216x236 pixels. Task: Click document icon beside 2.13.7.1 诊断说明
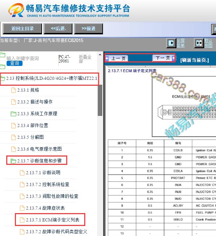(x=22, y=173)
